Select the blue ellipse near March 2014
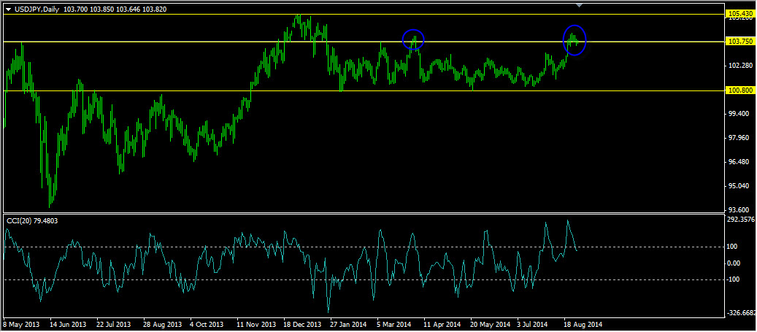The width and height of the screenshot is (757, 332). point(413,40)
